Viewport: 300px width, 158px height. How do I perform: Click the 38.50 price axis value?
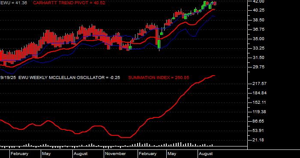[259, 20]
